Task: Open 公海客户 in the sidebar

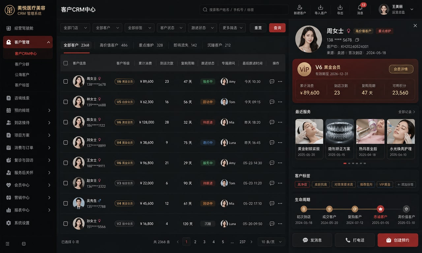Action: pyautogui.click(x=22, y=75)
